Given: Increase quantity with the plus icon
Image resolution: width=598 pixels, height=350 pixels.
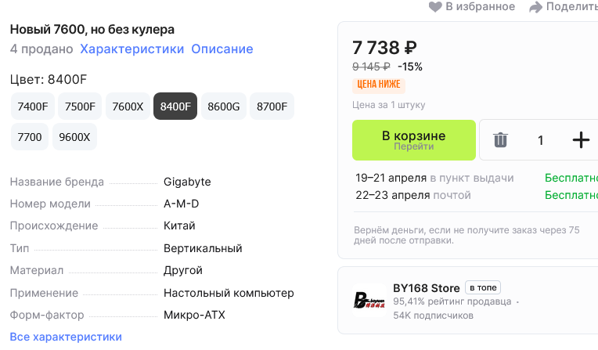Looking at the screenshot, I should [x=581, y=140].
